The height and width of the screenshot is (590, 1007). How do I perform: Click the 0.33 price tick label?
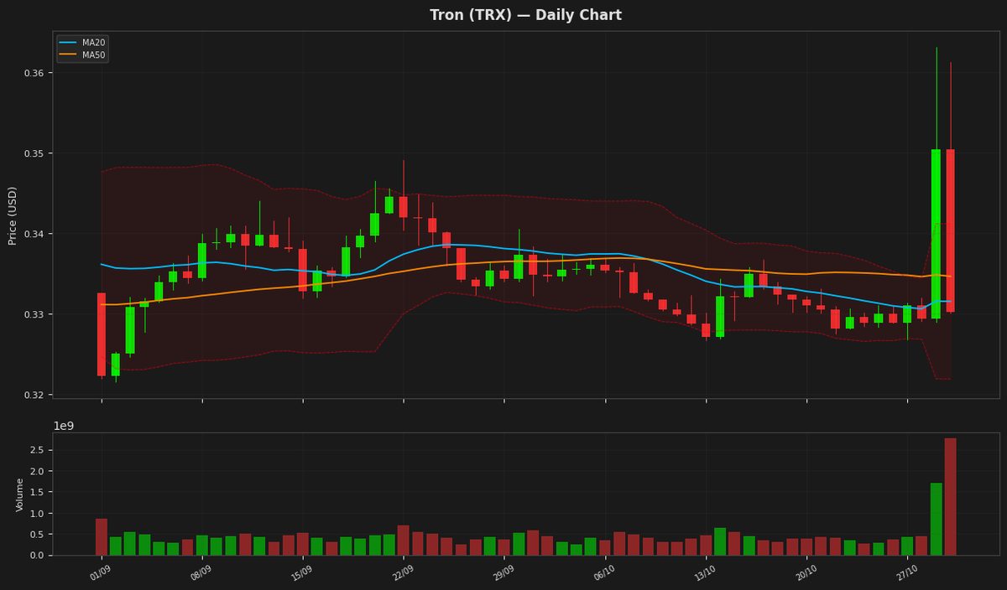click(34, 314)
